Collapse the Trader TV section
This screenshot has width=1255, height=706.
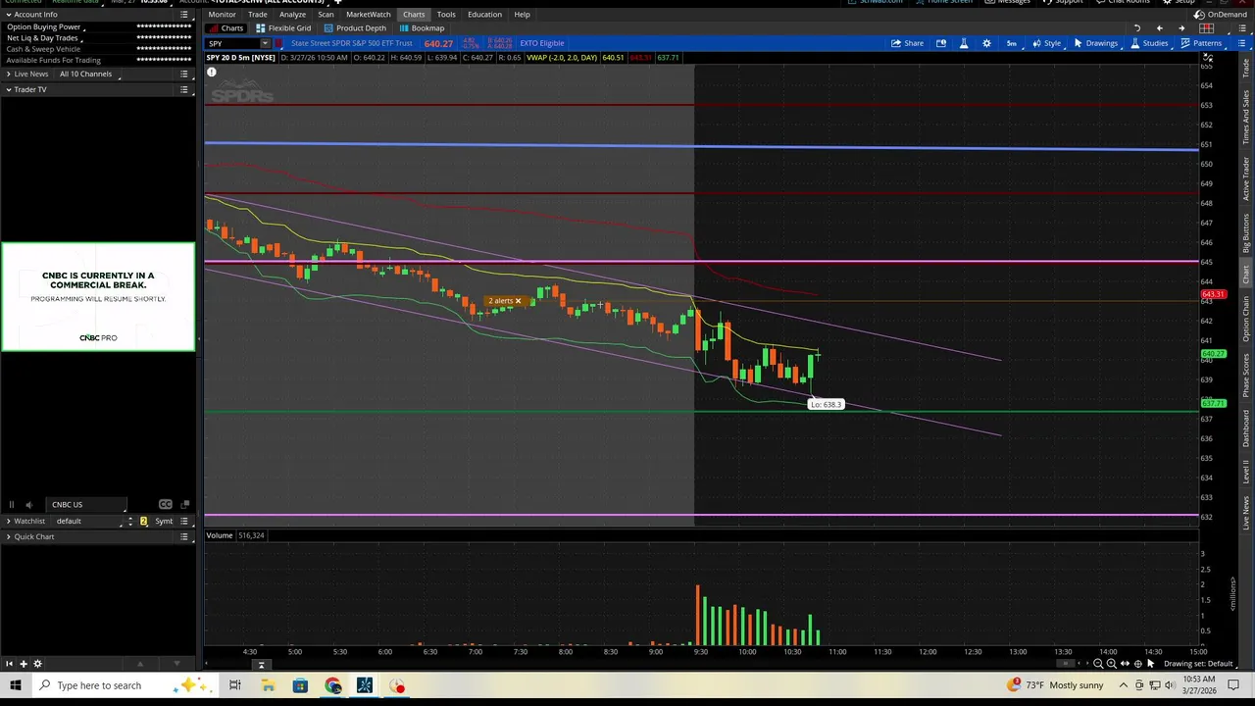pos(8,89)
